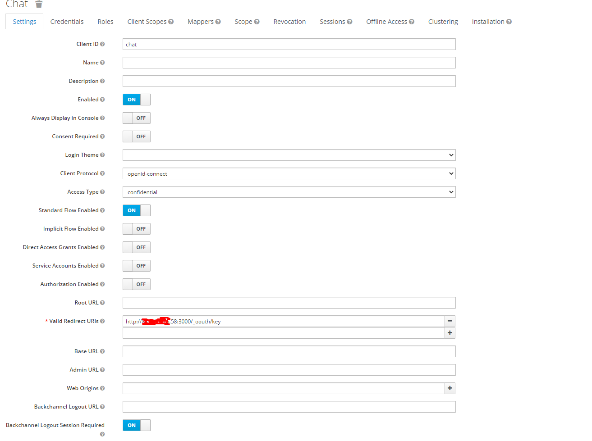This screenshot has height=441, width=592.
Task: Click inside the Name input field
Action: [x=289, y=62]
